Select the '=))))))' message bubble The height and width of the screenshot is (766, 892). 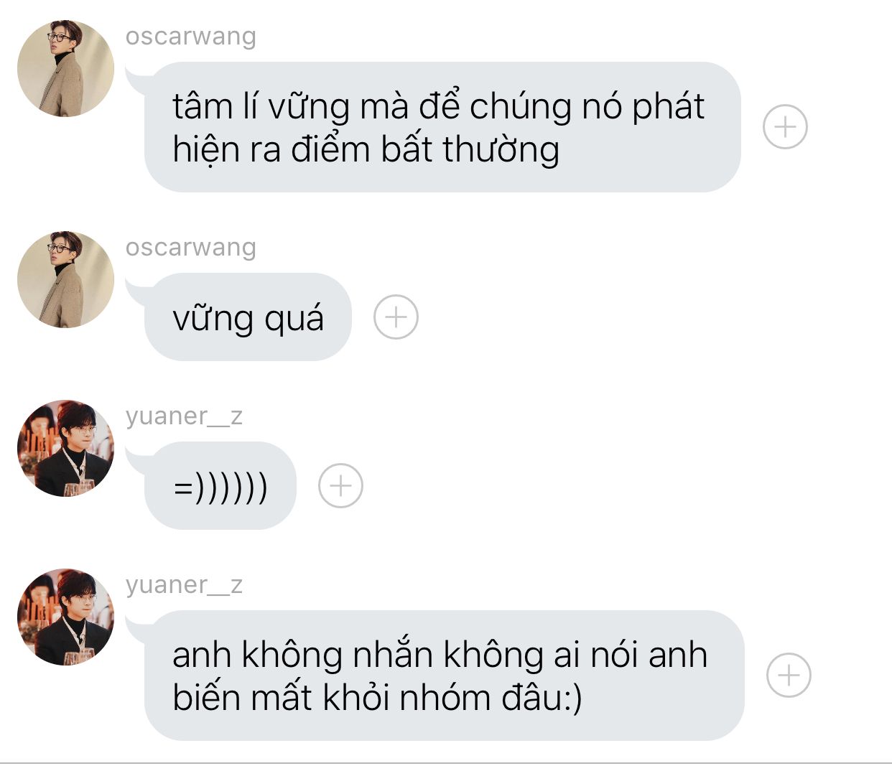220,486
